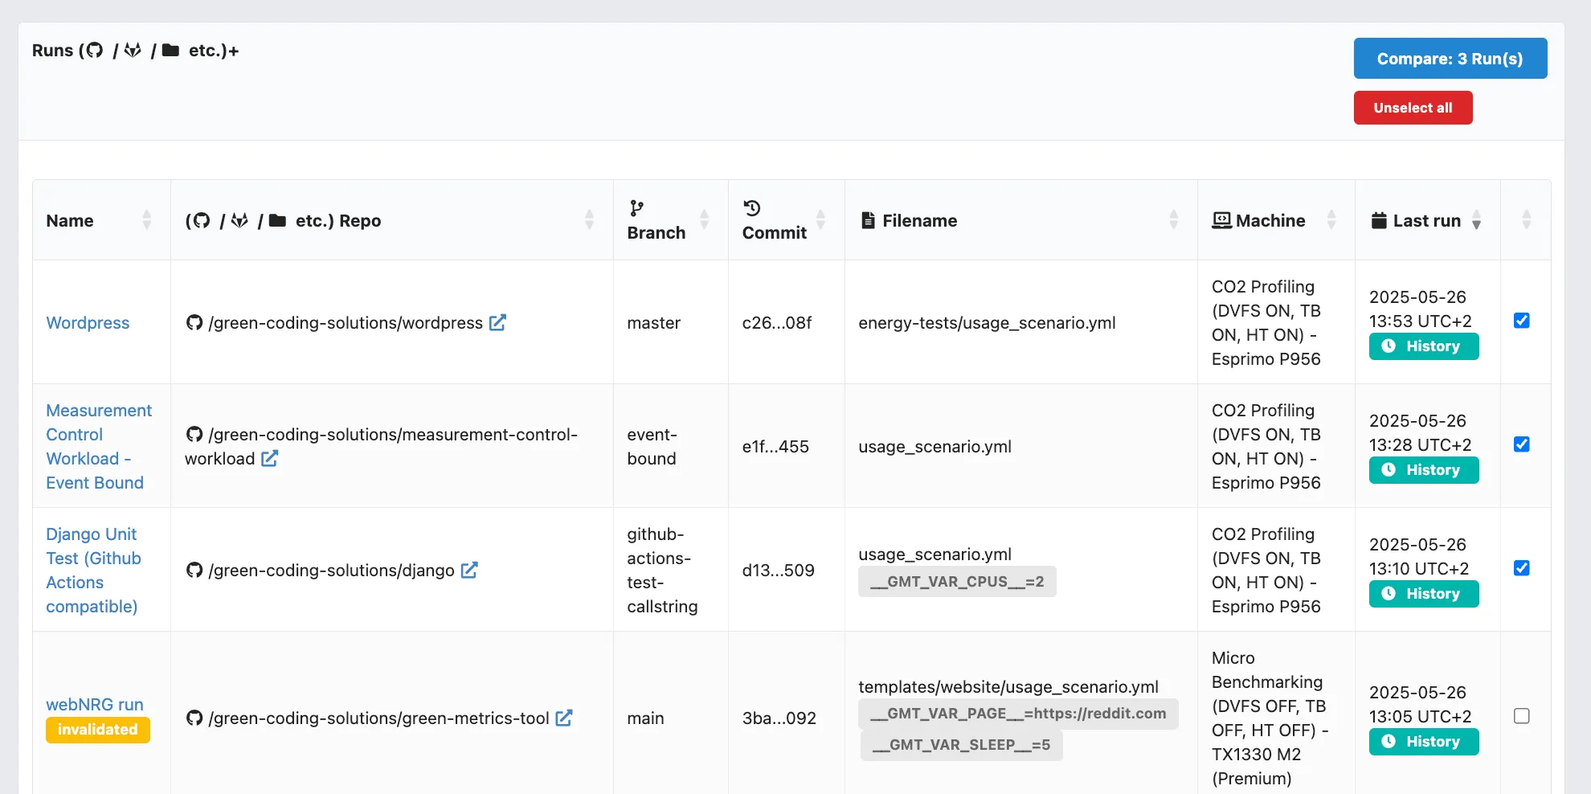Click the branch icon in Branch header
1591x794 pixels.
[x=636, y=208]
